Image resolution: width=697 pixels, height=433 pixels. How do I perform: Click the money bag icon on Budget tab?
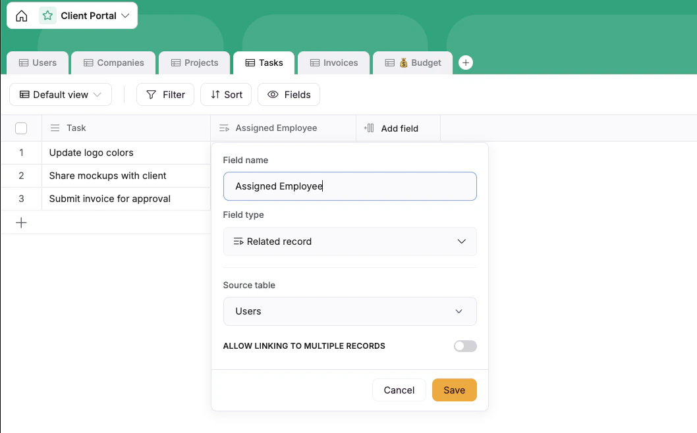403,63
